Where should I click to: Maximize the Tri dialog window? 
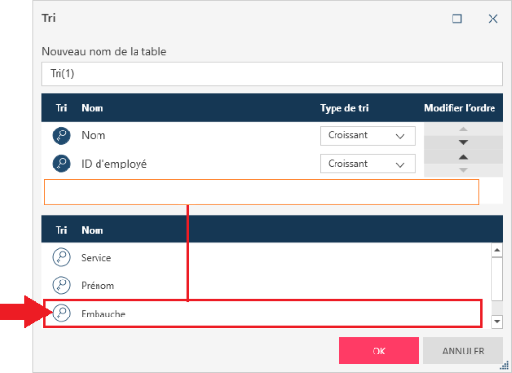tap(456, 19)
